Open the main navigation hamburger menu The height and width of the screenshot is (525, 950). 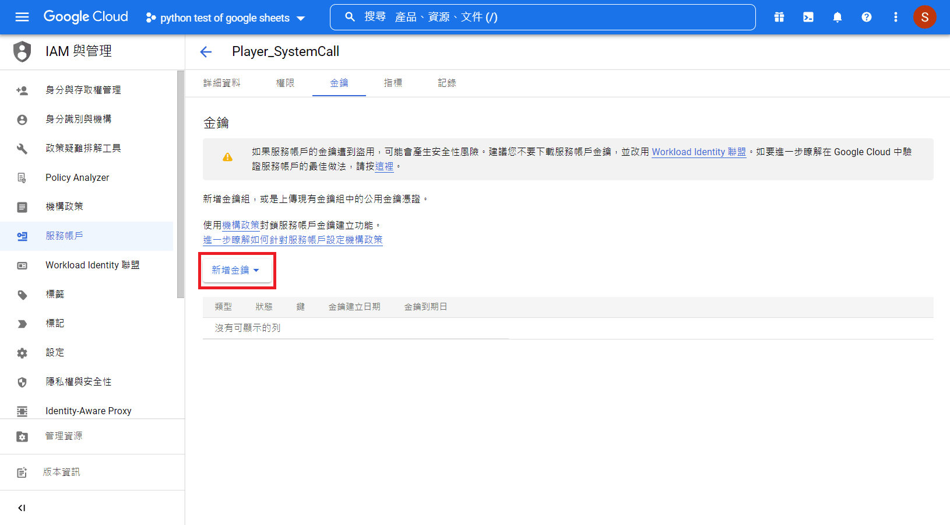[x=22, y=17]
